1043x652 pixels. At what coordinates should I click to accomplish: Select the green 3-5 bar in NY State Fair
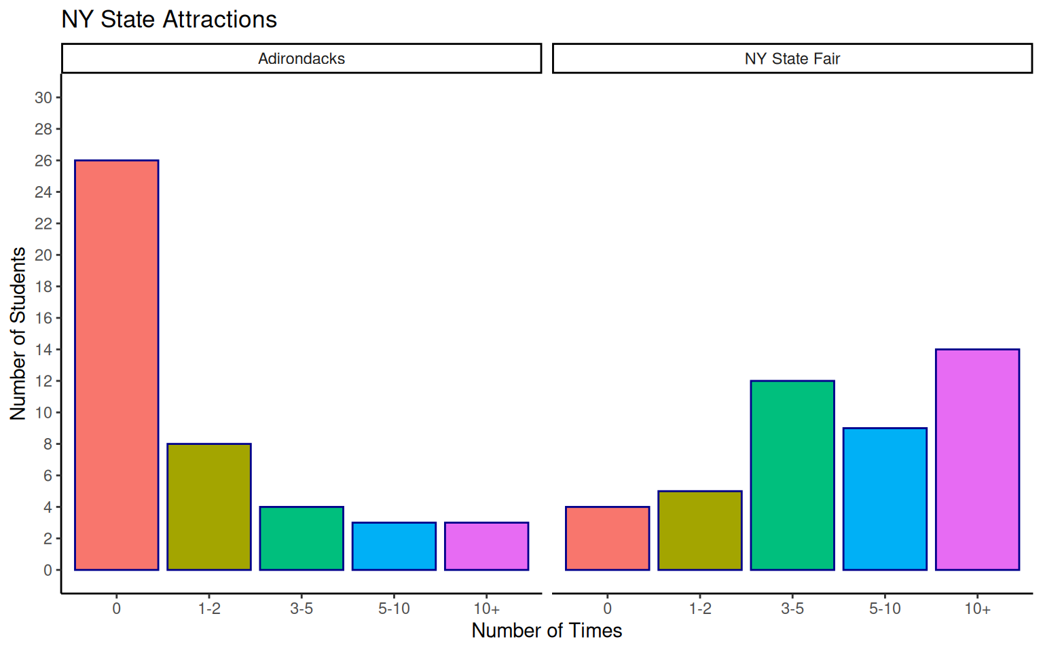(x=792, y=475)
